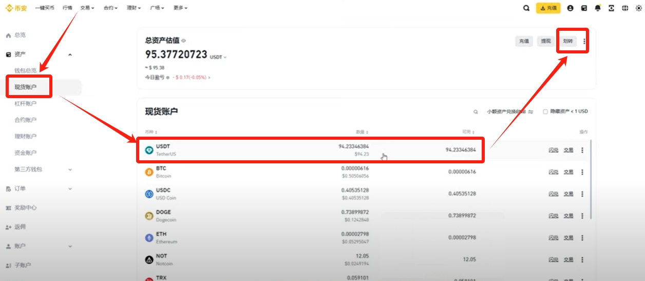Open three-dot menu in ETH row

(582, 238)
